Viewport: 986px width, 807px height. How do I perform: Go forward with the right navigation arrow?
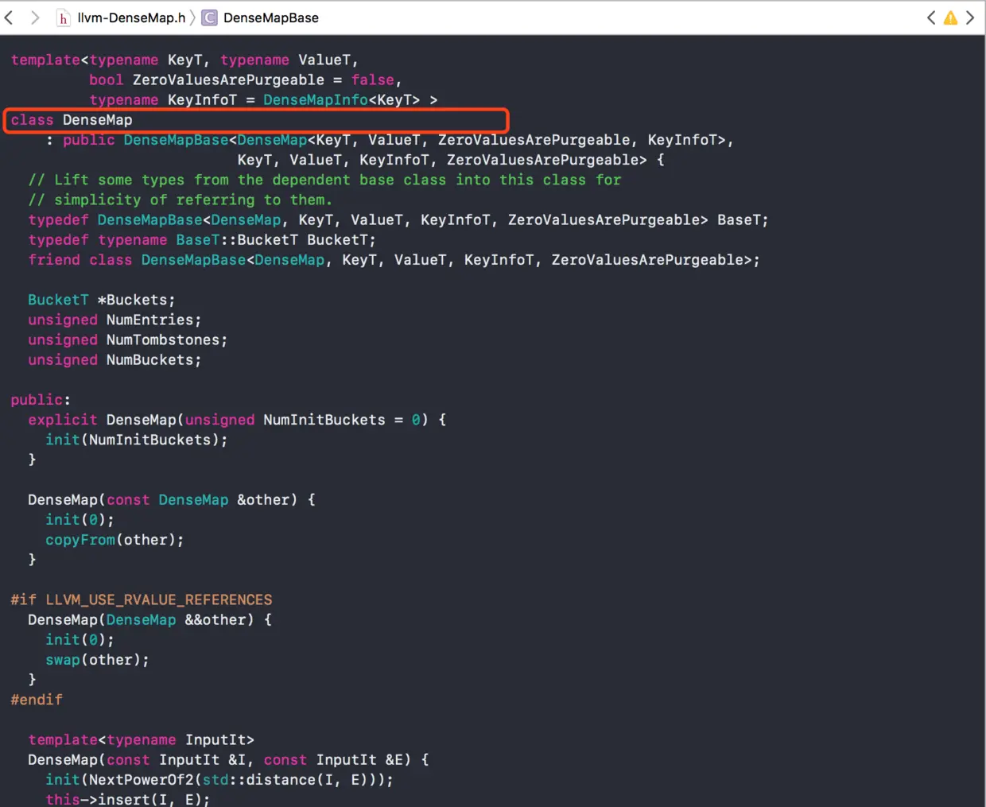(34, 17)
